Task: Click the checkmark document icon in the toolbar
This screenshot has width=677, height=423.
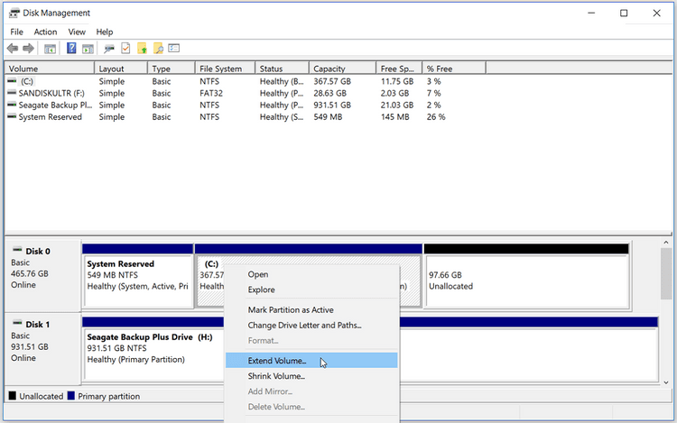Action: tap(125, 49)
